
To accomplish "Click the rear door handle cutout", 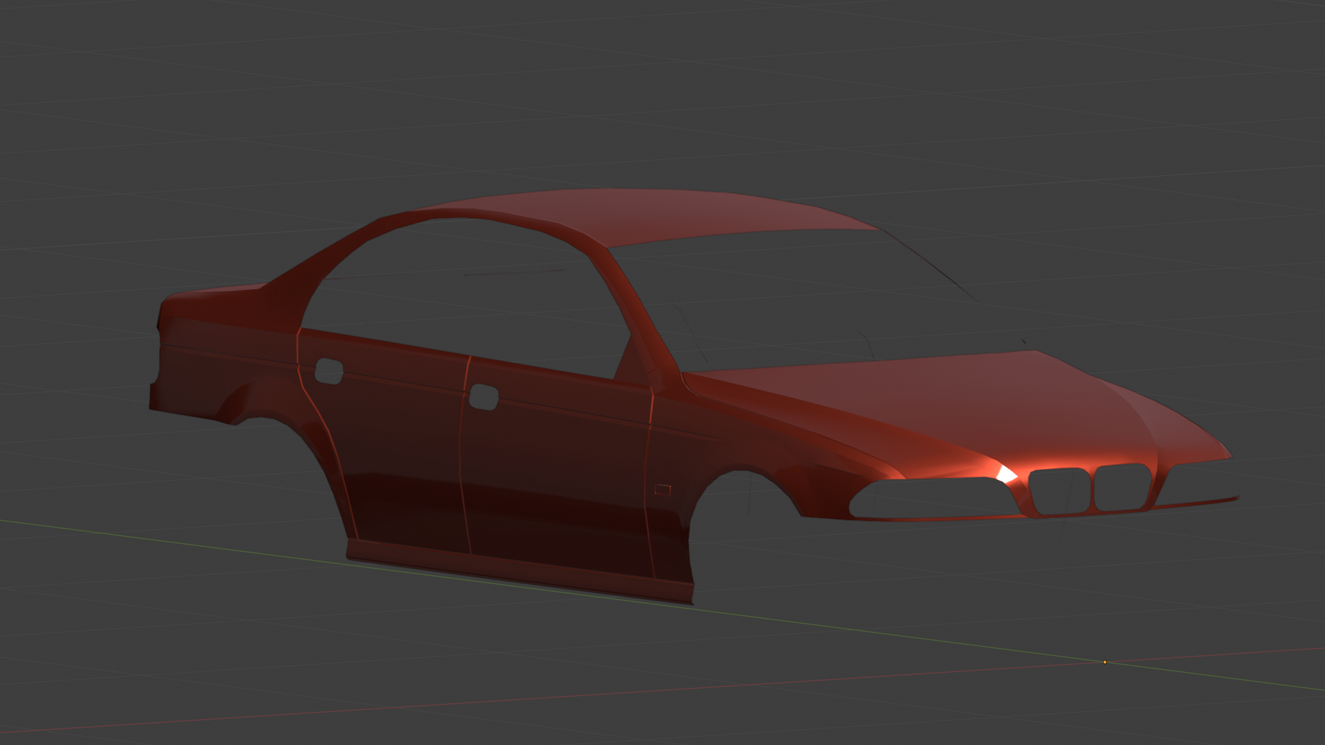I will pos(329,371).
